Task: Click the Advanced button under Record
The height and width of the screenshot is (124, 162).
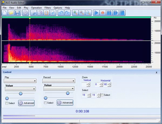Action: coord(65,102)
